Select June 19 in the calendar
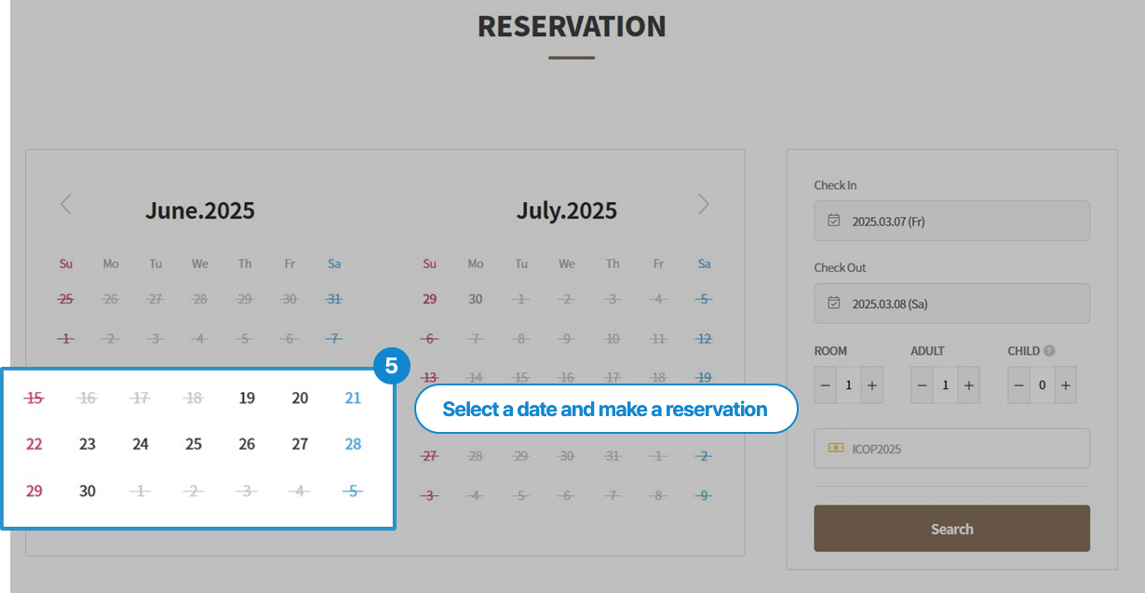The image size is (1145, 593). pos(247,398)
